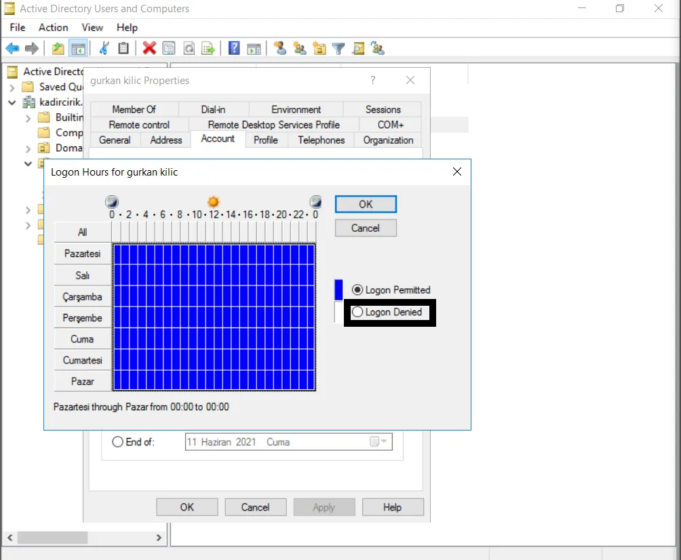The height and width of the screenshot is (560, 681).
Task: Click the Copy clipboard icon in toolbar
Action: coord(123,48)
